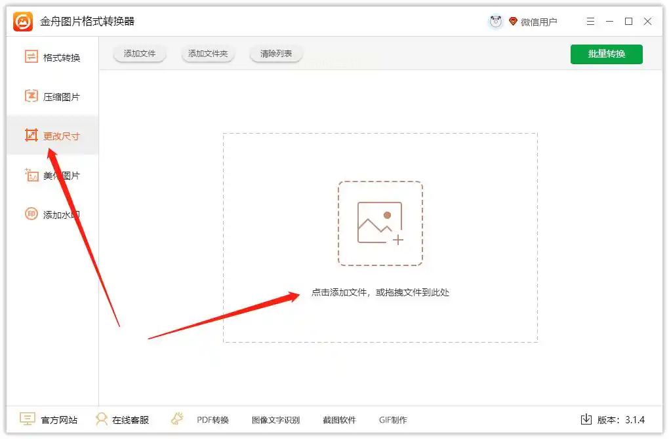Viewport: 669px width, 439px height.
Task: Click the VIP diamond badge icon
Action: pos(514,22)
